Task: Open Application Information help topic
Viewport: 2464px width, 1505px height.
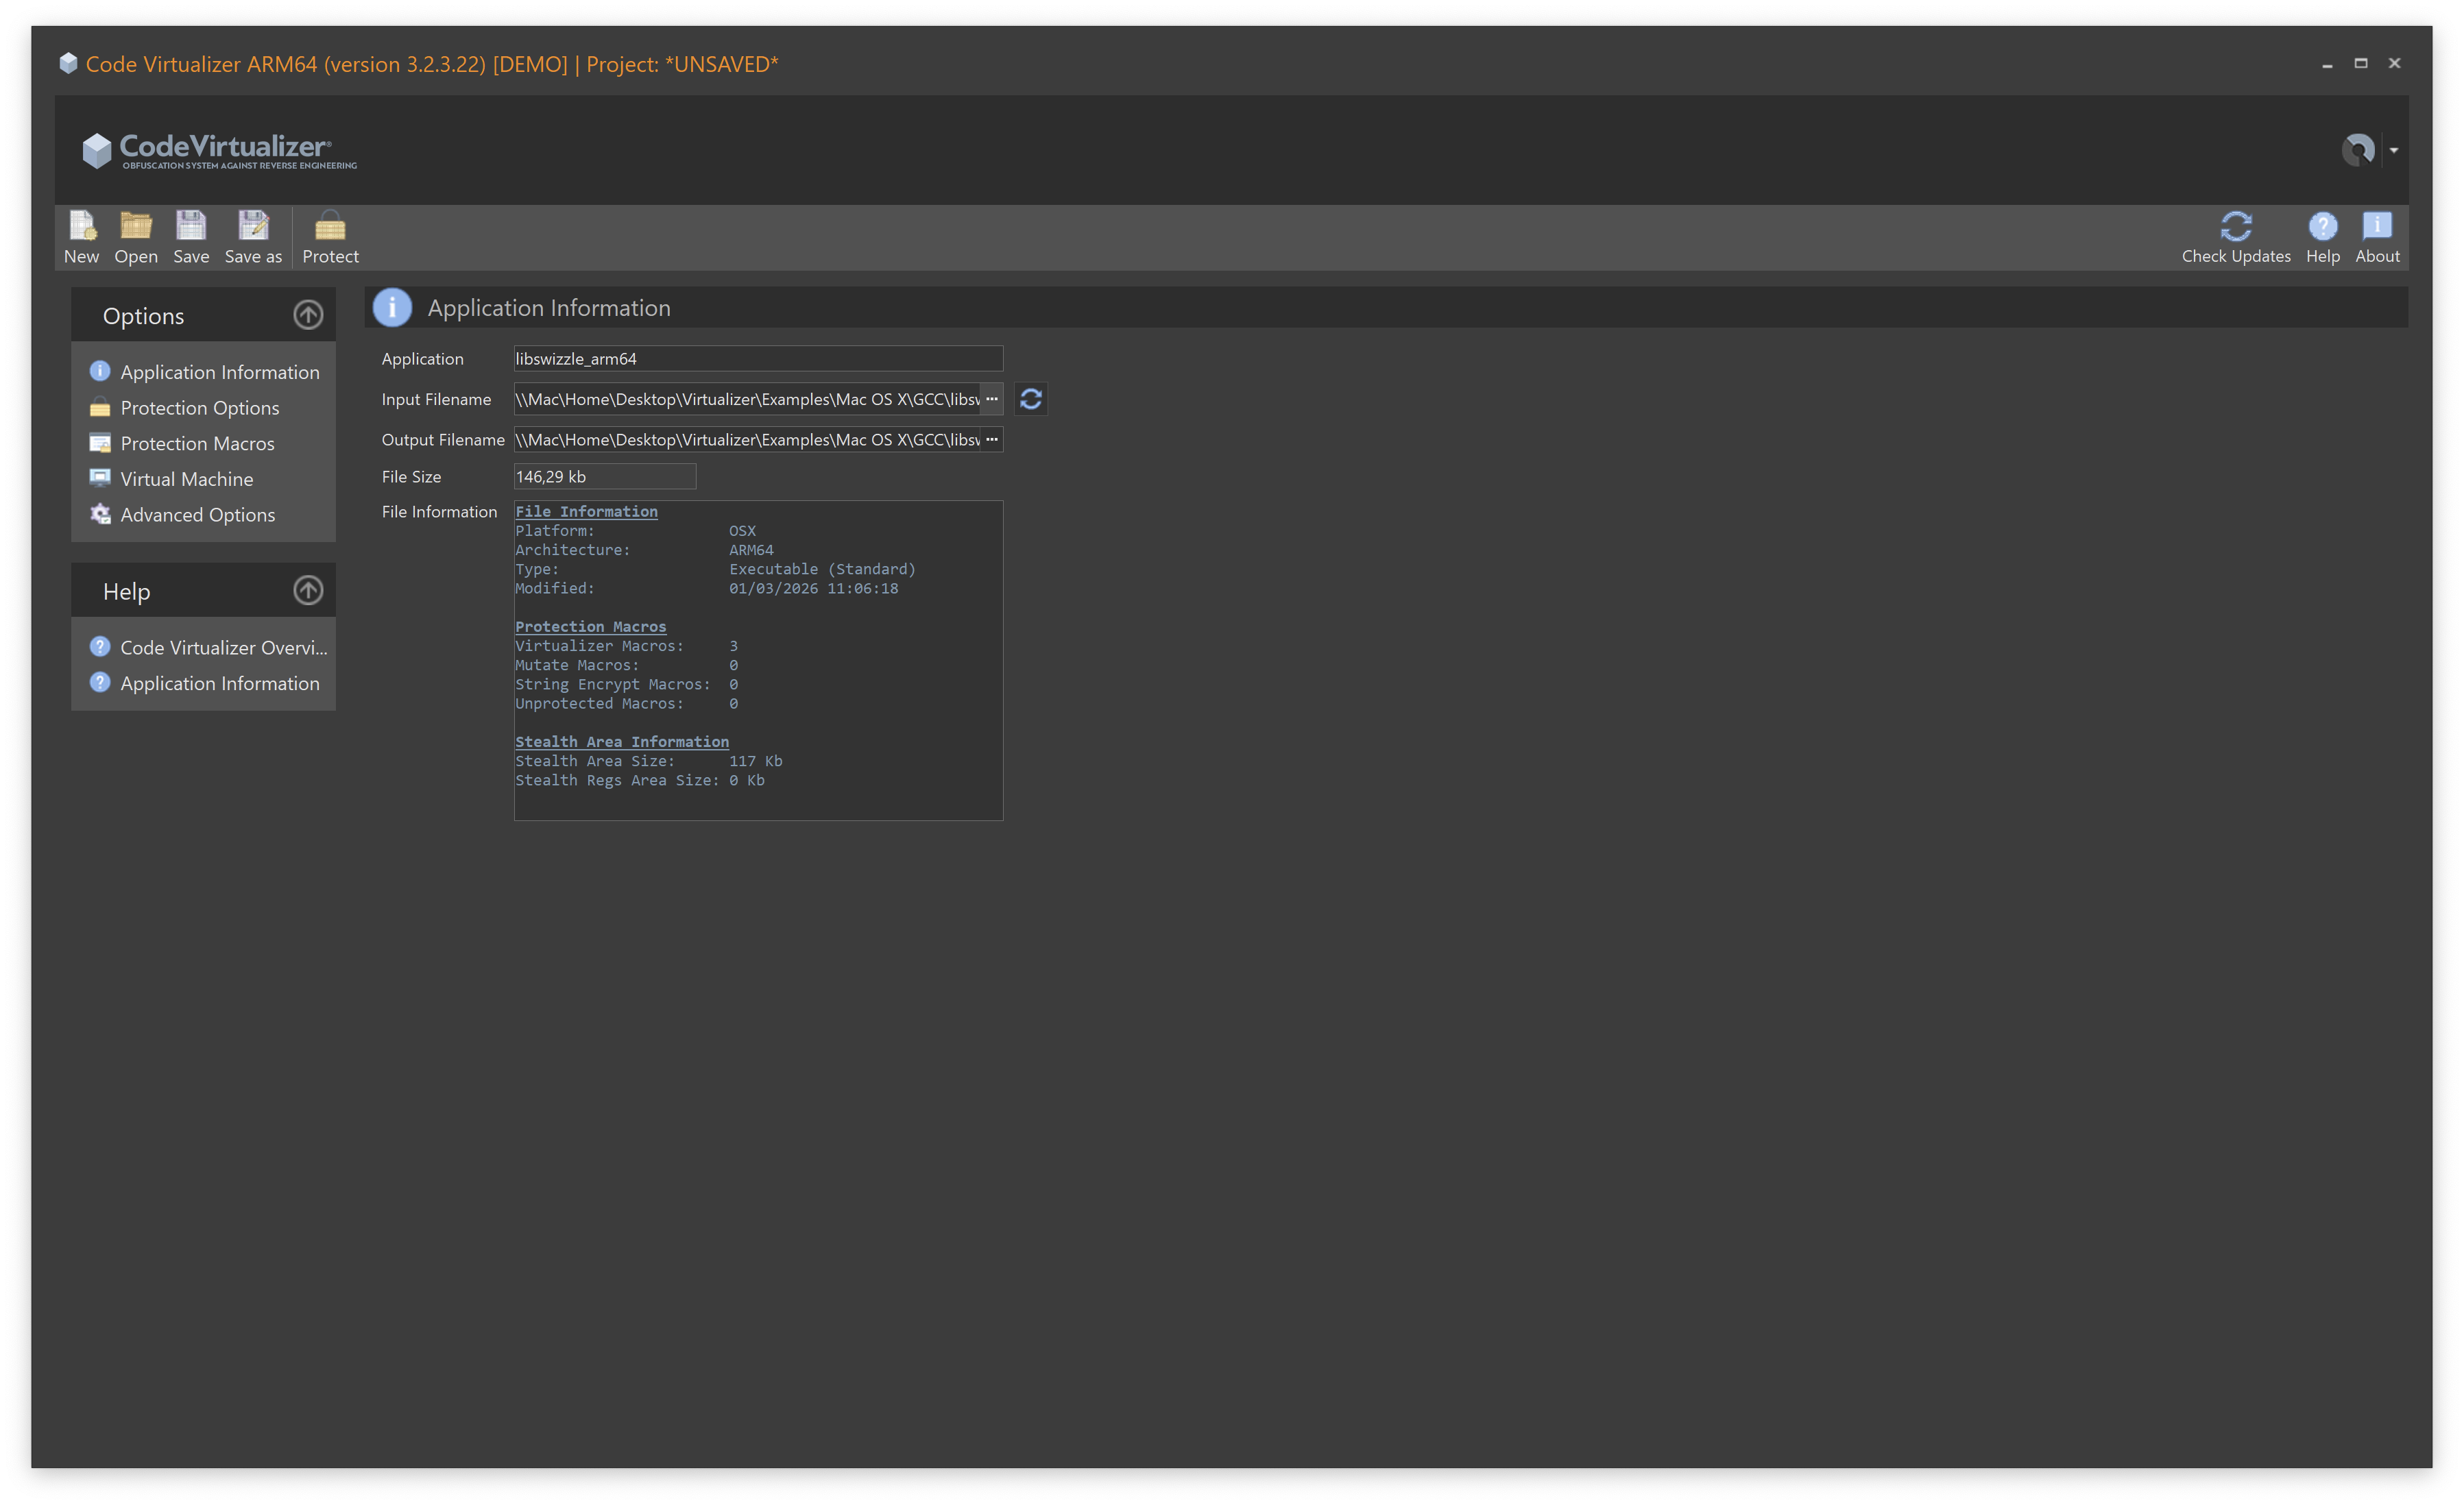Action: 205,683
